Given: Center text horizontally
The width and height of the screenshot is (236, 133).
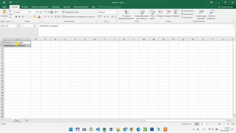Looking at the screenshot, I should click(x=48, y=17).
